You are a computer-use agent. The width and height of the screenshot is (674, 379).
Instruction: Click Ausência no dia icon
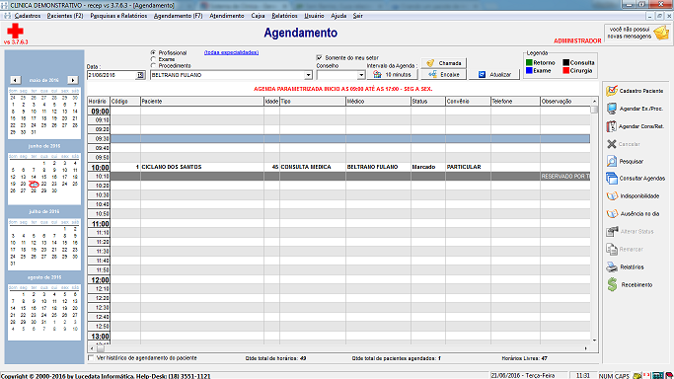click(x=612, y=213)
